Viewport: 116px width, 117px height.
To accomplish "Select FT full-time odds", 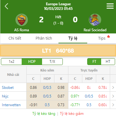I will click(94, 62).
